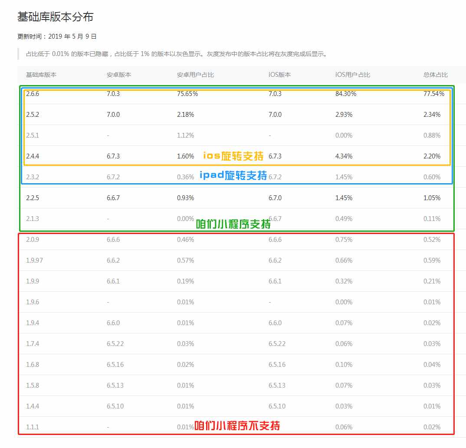Click Android share 0.46% cell
The height and width of the screenshot is (448, 466).
point(185,239)
